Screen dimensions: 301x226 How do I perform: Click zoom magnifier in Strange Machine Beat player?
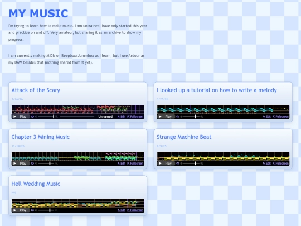[202, 164]
